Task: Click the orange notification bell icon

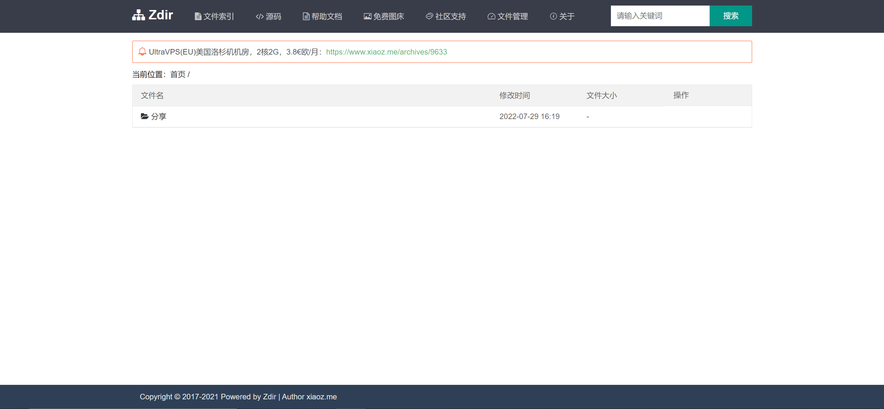Action: [x=142, y=52]
